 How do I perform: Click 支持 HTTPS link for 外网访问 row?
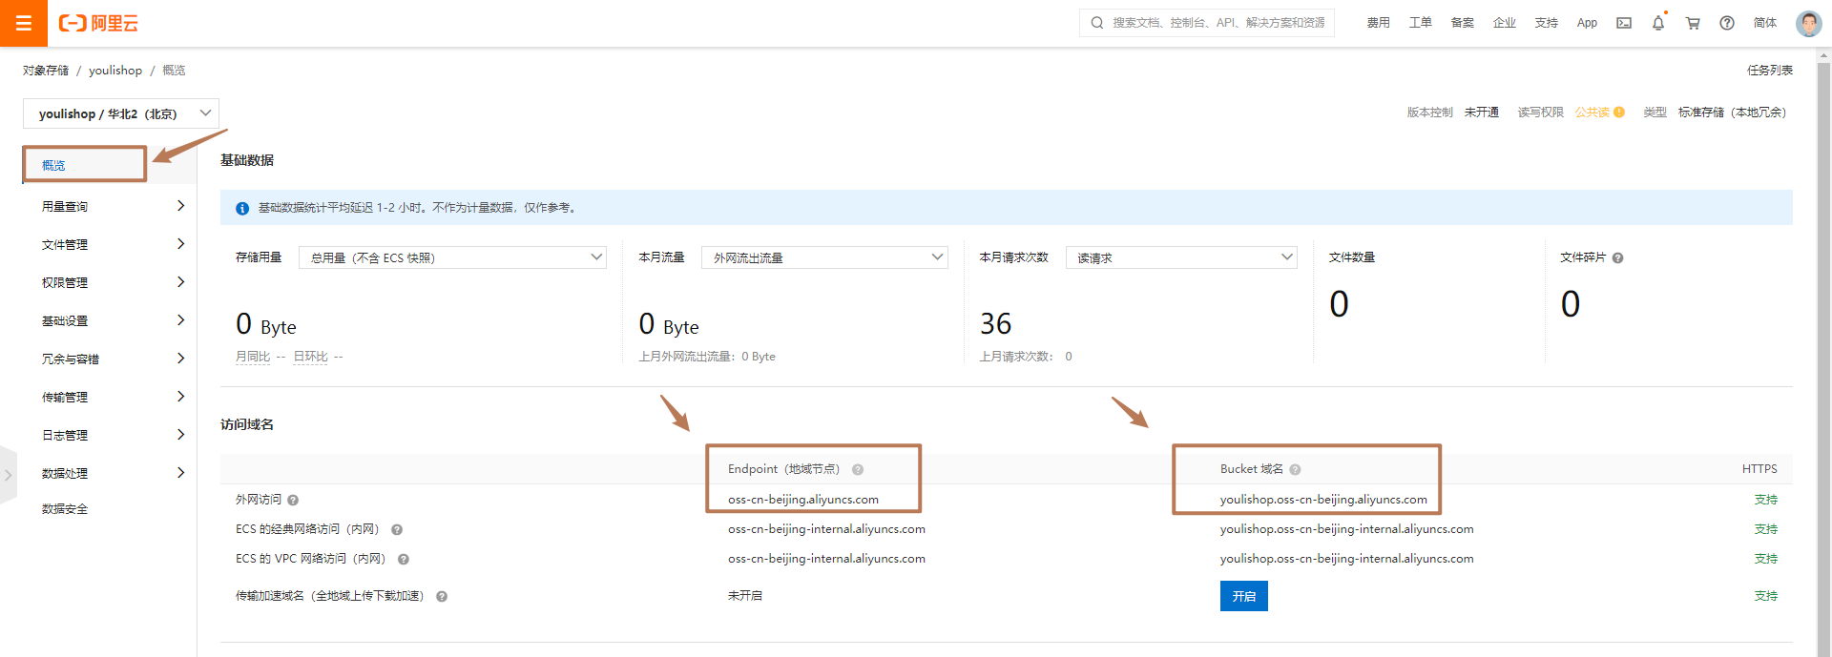[x=1766, y=500]
